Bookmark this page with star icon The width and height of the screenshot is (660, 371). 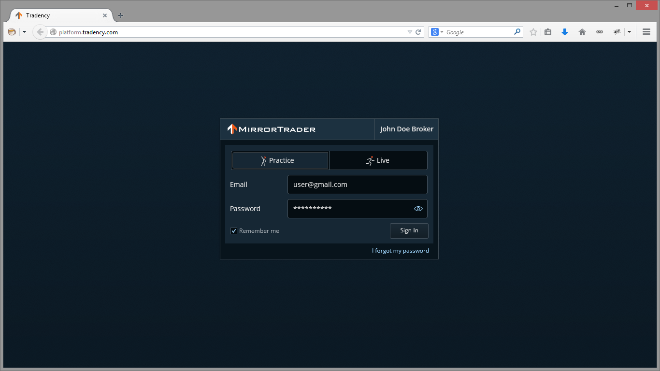pyautogui.click(x=533, y=32)
